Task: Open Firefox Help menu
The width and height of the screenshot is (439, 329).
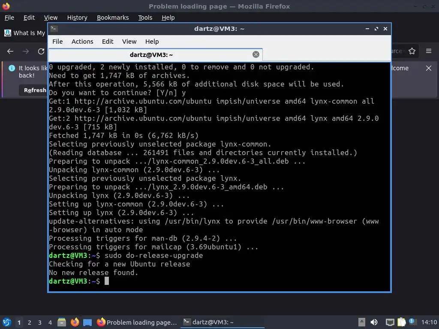Action: pos(168,18)
